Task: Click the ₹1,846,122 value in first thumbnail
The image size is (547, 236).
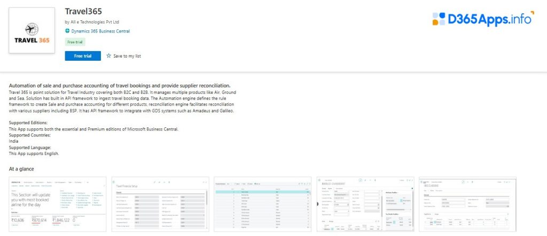Action: click(61, 221)
